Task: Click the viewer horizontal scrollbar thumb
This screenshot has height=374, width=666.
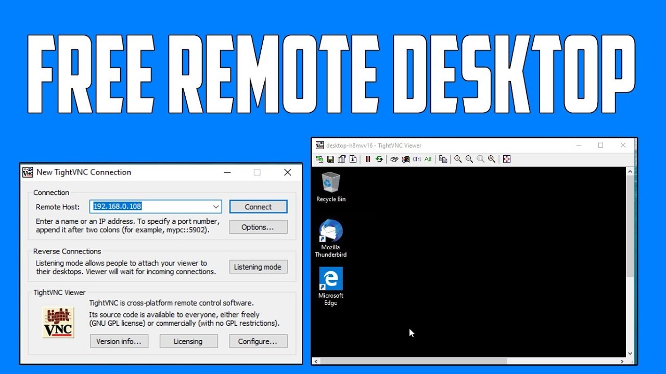Action: (414, 361)
